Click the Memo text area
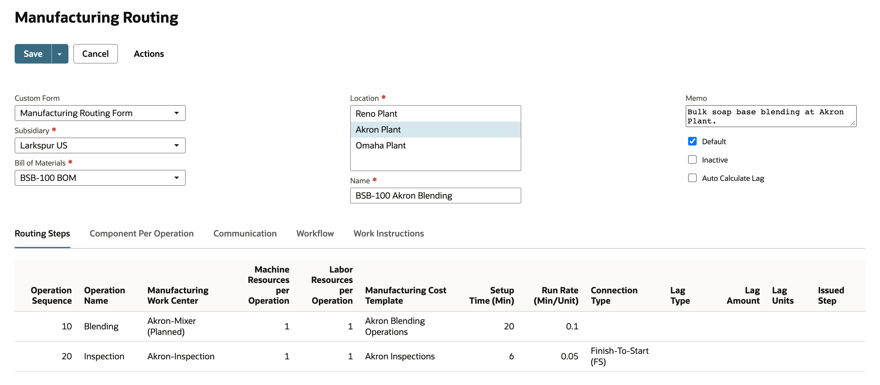880x385 pixels. pyautogui.click(x=770, y=116)
